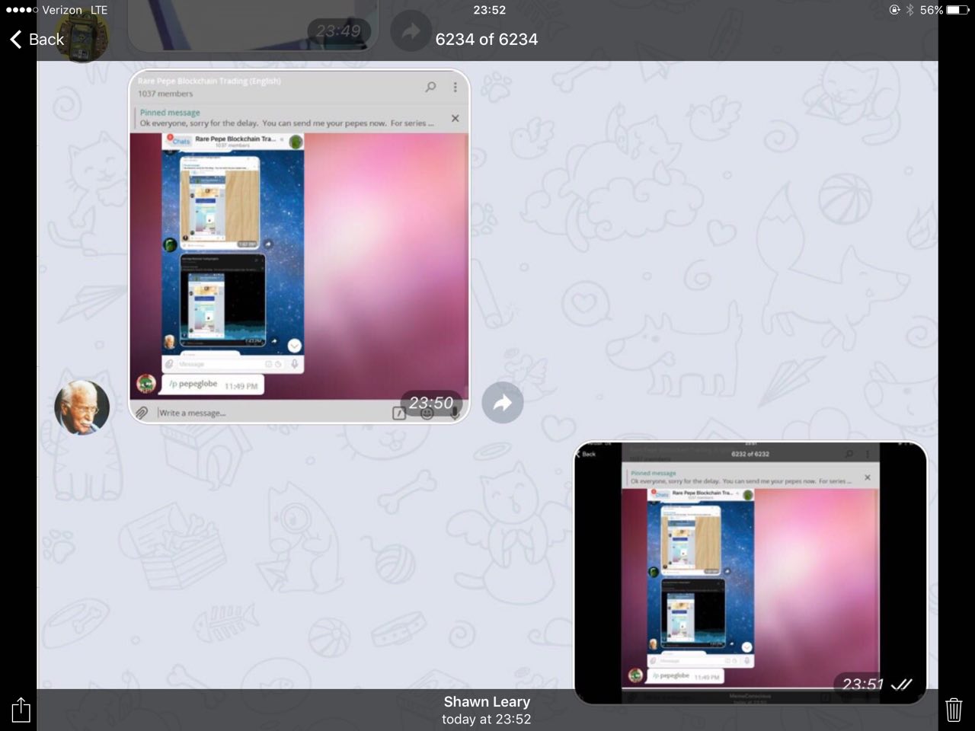
Task: Tap the Bluetooth status icon
Action: tap(909, 10)
